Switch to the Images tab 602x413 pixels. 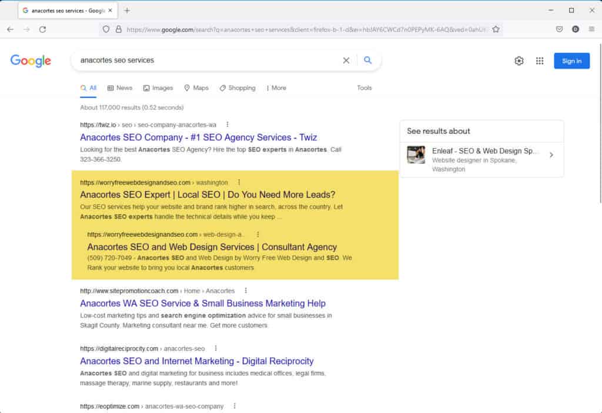[x=158, y=88]
